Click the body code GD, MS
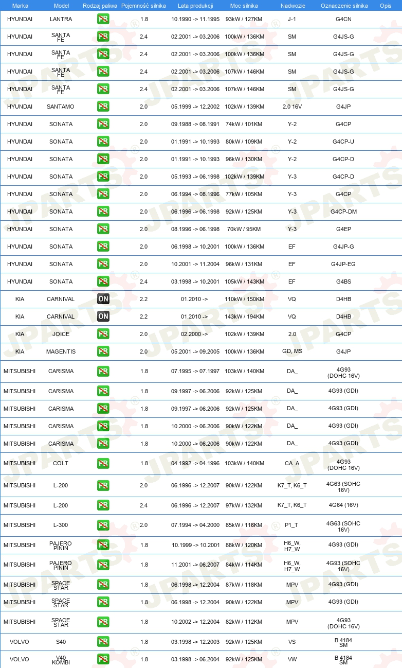Screen dimensions: 402x668 tap(292, 351)
